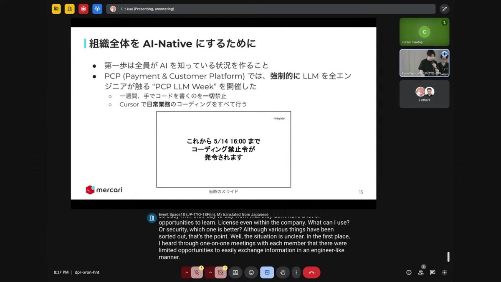The width and height of the screenshot is (501, 282).
Task: Raise your hand in the meeting
Action: 283,272
